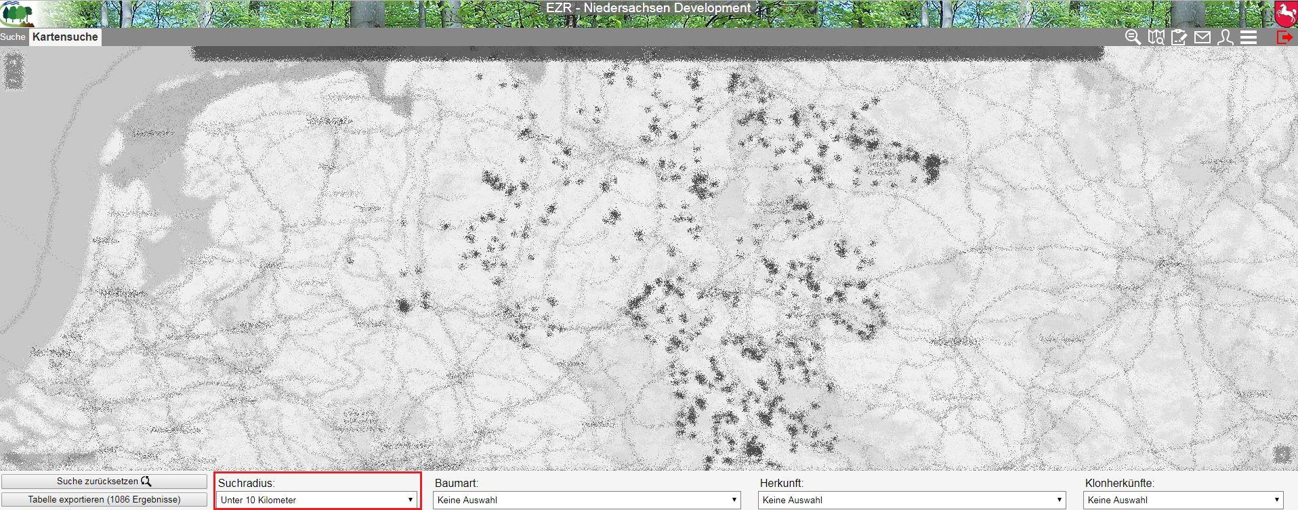
Task: Click the red logout icon
Action: [1284, 37]
